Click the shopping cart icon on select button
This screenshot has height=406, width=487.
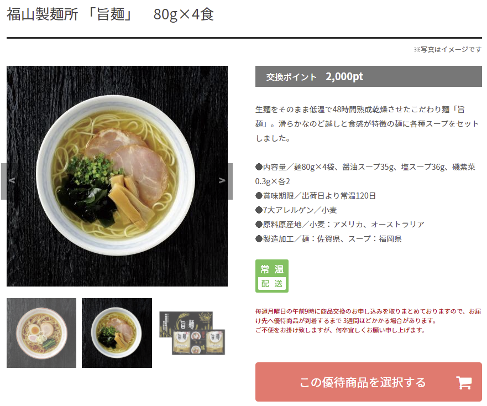(464, 383)
